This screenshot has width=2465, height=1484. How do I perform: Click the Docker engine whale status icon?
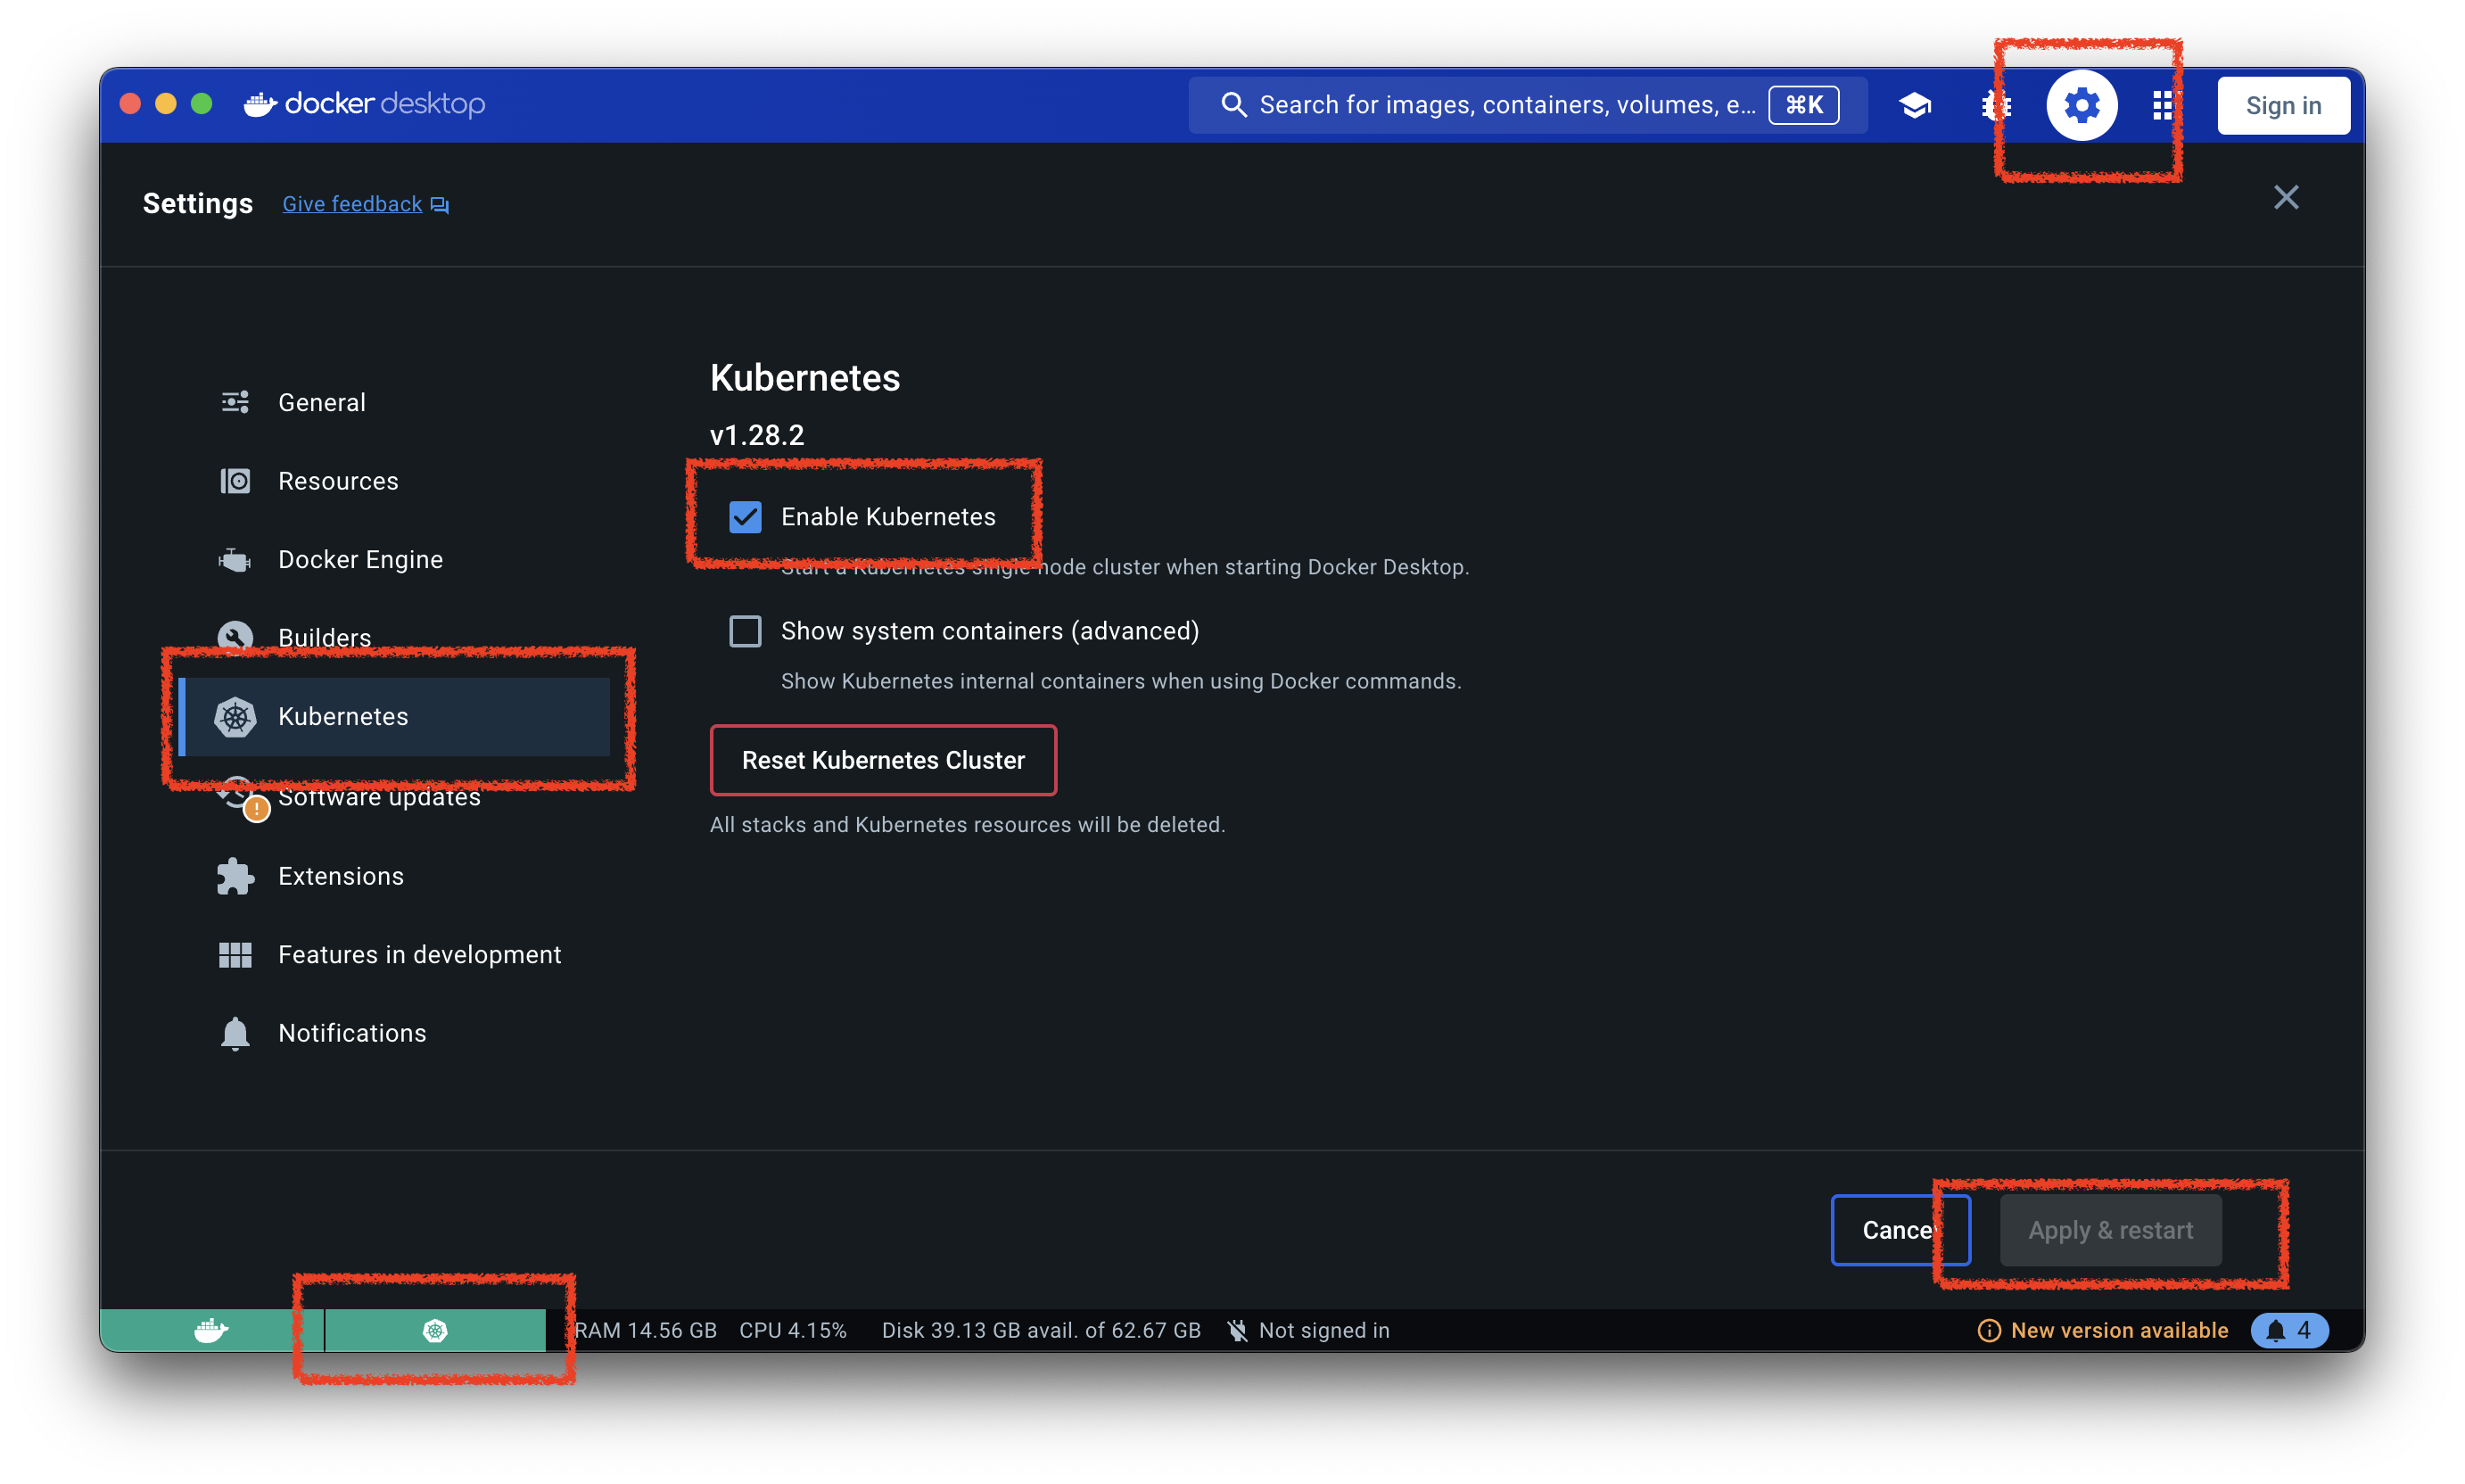pyautogui.click(x=211, y=1330)
